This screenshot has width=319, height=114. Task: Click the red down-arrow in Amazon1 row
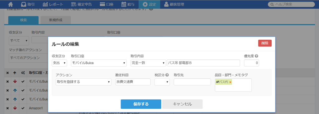[x=15, y=108]
